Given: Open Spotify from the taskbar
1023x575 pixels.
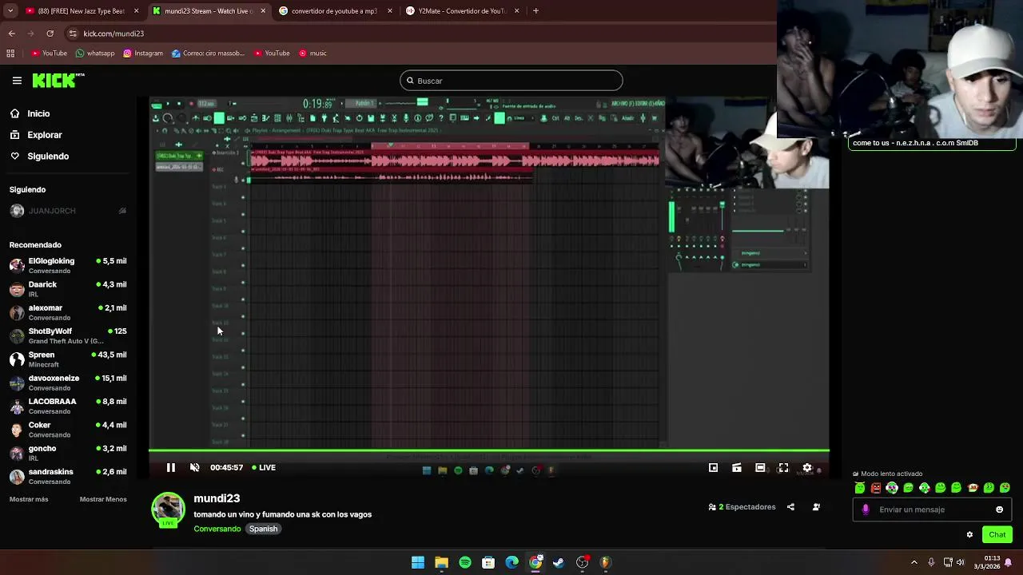Looking at the screenshot, I should click(465, 562).
